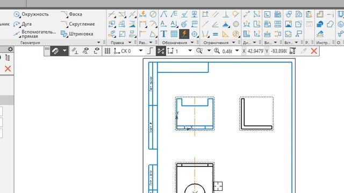Click the surface roughness symbol icon

[184, 14]
